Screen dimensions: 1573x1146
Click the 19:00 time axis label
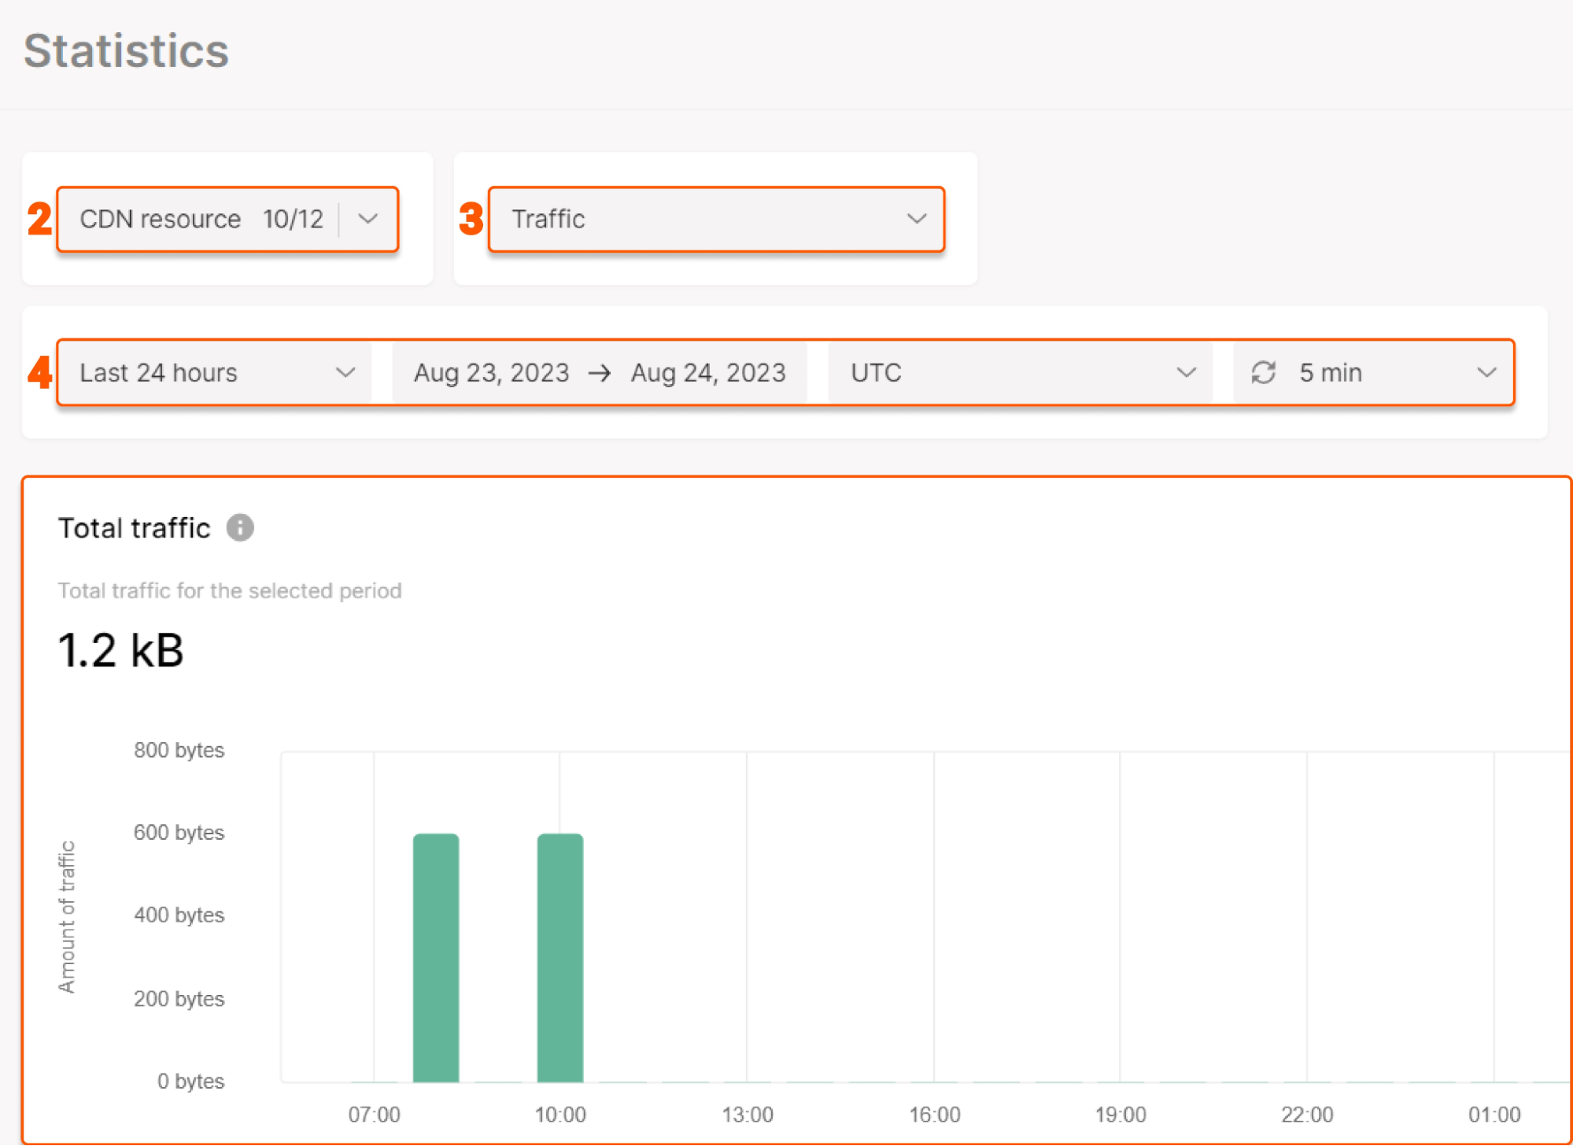click(1121, 1115)
